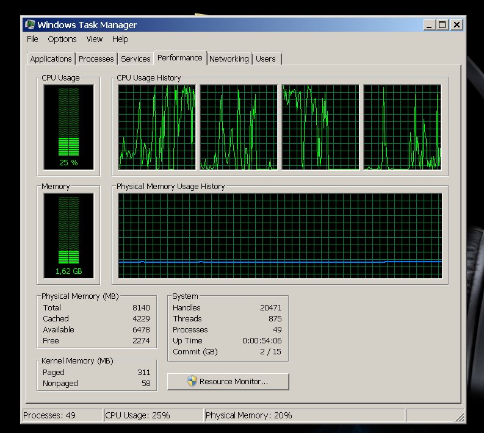Click the fourth CPU Usage History graph
Image resolution: width=484 pixels, height=433 pixels.
[402, 127]
